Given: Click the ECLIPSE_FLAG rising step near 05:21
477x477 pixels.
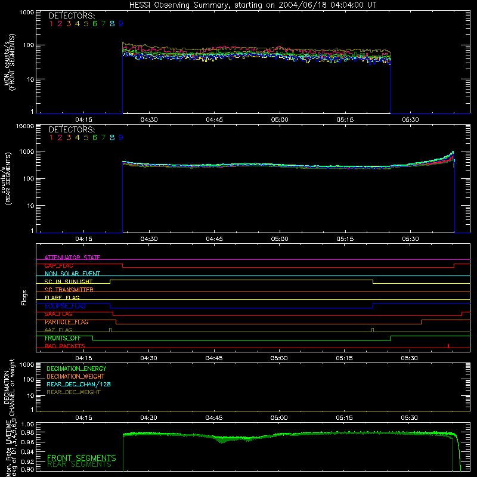Looking at the screenshot, I should 373,306.
